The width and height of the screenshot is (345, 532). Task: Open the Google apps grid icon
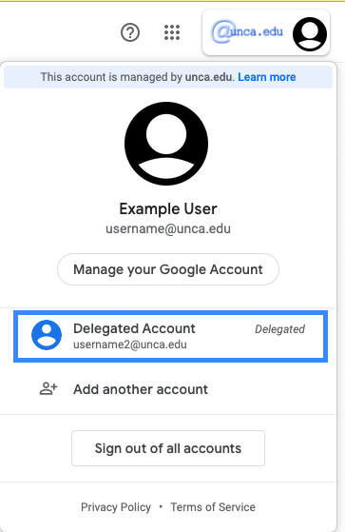(172, 32)
